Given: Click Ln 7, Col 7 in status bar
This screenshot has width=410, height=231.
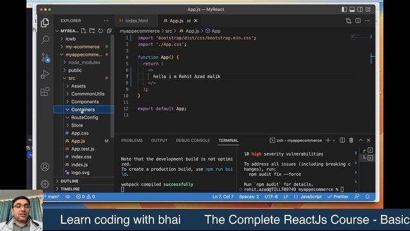Looking at the screenshot, I should pyautogui.click(x=223, y=197).
